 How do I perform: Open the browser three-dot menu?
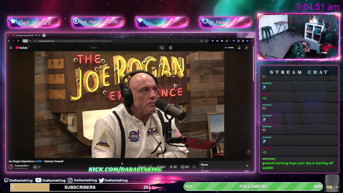coord(252,41)
